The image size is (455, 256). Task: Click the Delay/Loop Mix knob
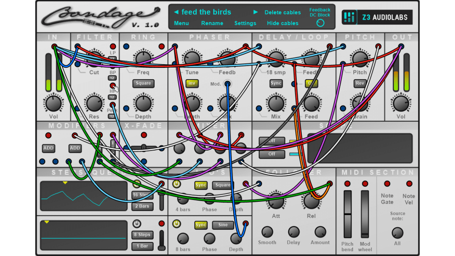coord(276,103)
